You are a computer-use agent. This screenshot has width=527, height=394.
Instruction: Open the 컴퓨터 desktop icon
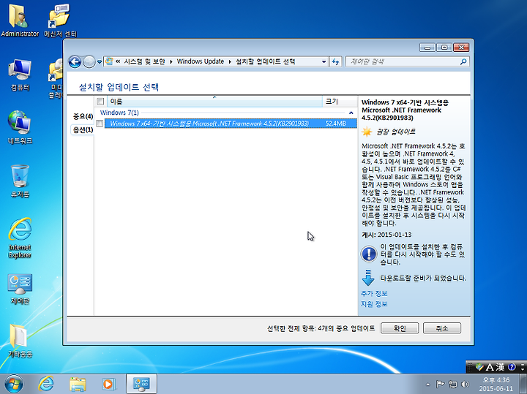click(x=20, y=75)
